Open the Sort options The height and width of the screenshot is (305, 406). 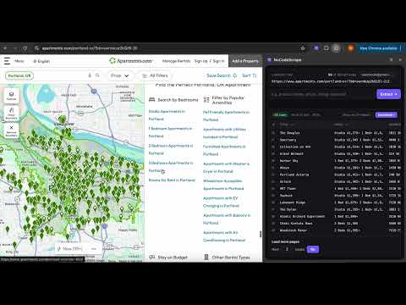[x=250, y=75]
